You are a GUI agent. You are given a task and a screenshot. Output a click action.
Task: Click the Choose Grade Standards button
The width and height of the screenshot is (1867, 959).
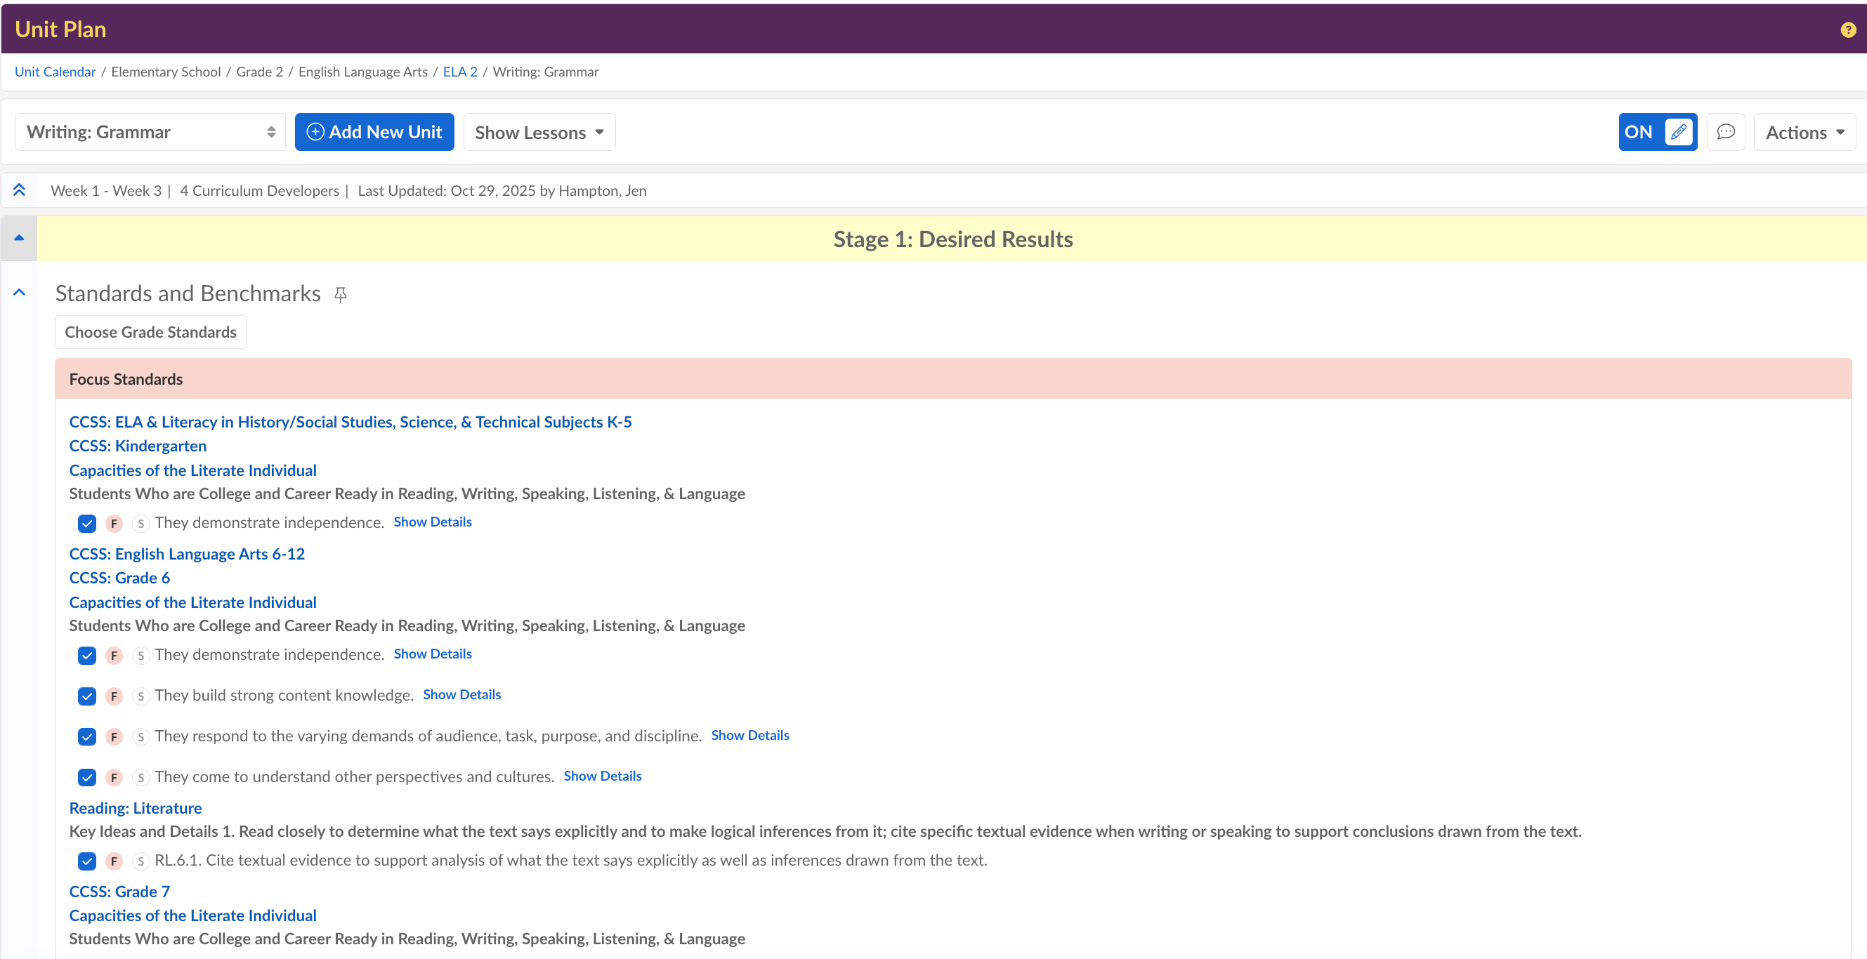151,332
